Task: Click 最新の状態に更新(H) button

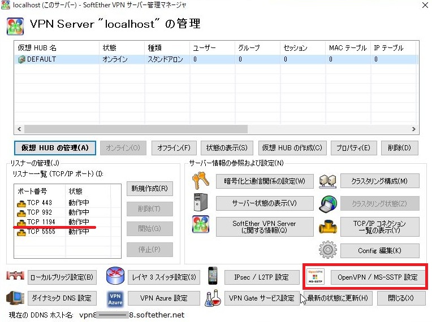Action: [338, 298]
